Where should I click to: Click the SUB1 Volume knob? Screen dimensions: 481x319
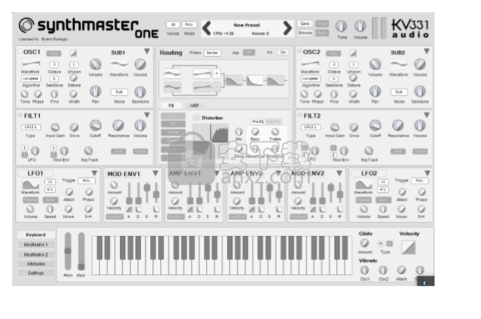(140, 65)
